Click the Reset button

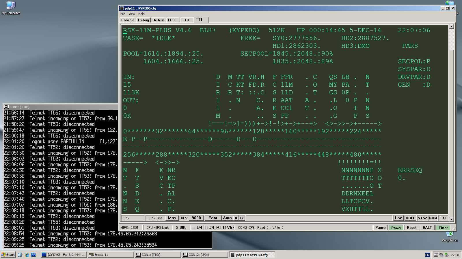point(411,228)
